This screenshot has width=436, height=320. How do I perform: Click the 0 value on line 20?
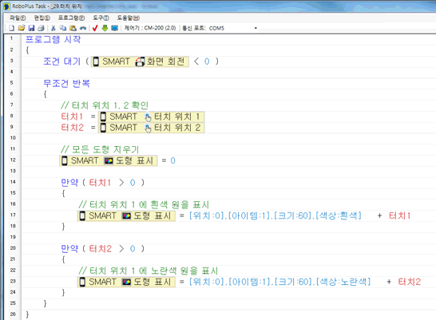pos(133,249)
